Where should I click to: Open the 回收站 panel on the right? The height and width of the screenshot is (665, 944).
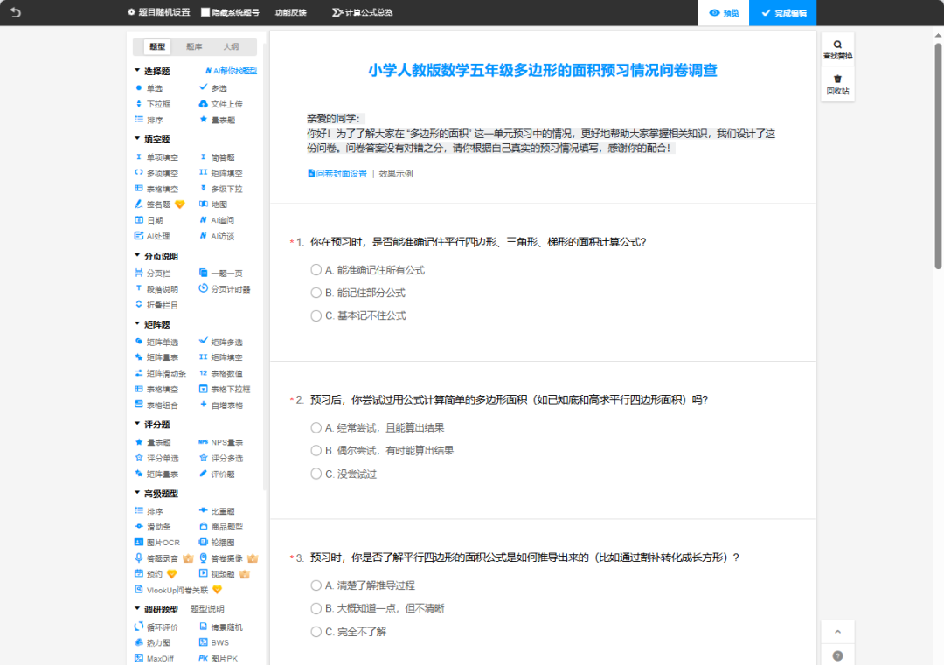tap(837, 82)
